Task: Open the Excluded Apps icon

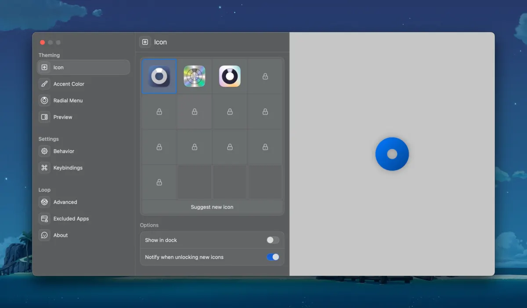Action: pyautogui.click(x=44, y=218)
